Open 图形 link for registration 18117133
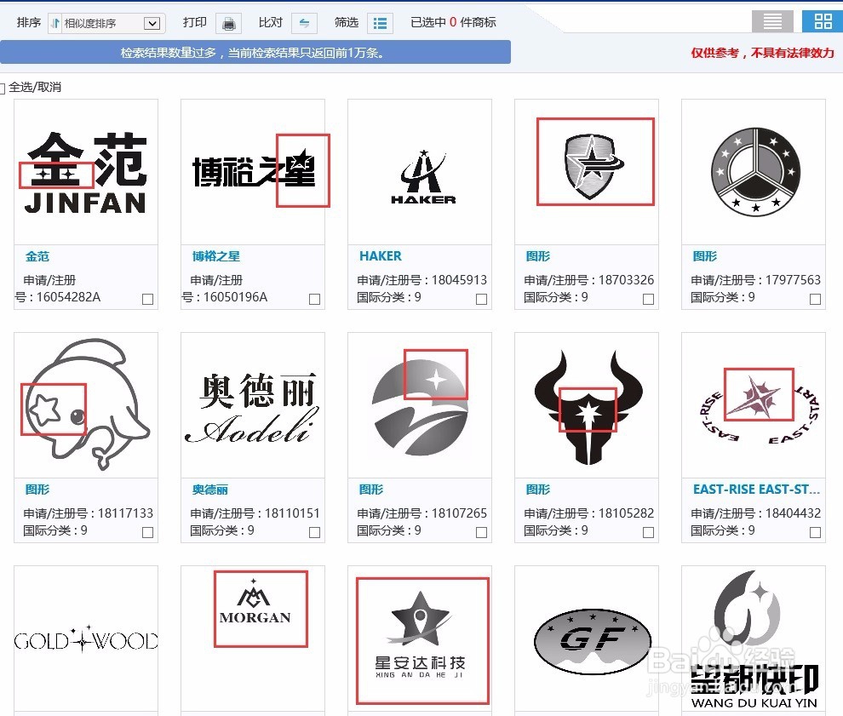Viewport: 843px width, 716px height. pyautogui.click(x=37, y=490)
